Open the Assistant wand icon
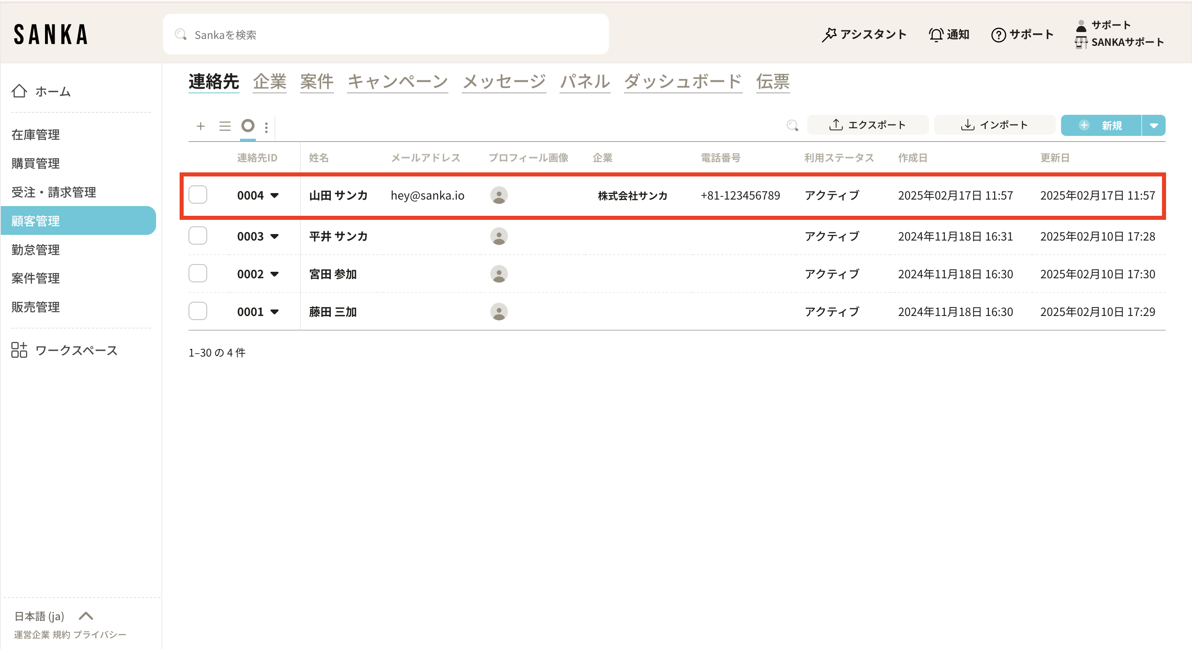Image resolution: width=1192 pixels, height=649 pixels. coord(829,35)
